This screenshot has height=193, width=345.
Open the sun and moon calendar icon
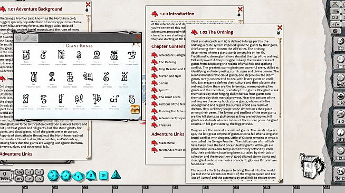(x=335, y=17)
